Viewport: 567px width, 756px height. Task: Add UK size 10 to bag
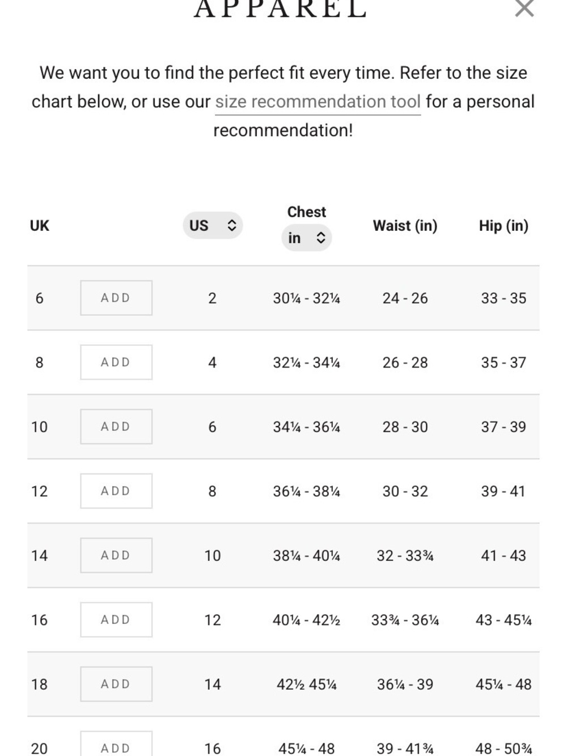116,426
